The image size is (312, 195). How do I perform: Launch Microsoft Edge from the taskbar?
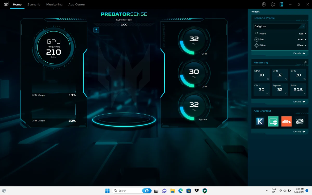(x=180, y=191)
